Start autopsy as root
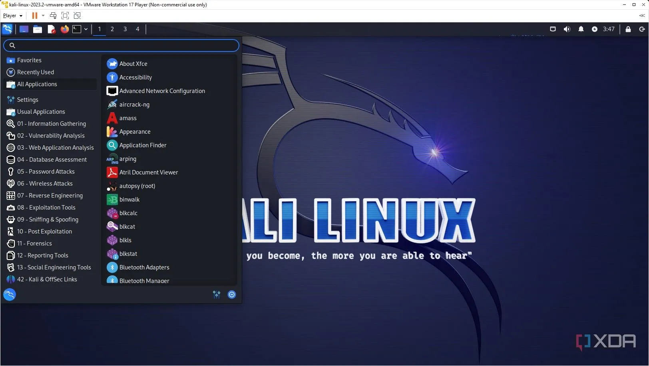The height and width of the screenshot is (366, 649). click(137, 186)
